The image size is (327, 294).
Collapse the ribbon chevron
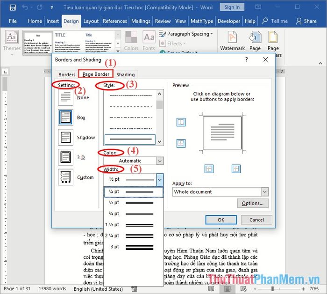pyautogui.click(x=320, y=63)
